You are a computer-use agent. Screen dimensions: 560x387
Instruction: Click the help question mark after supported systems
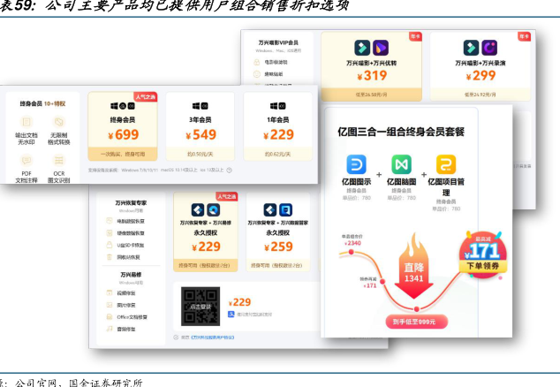coord(230,171)
